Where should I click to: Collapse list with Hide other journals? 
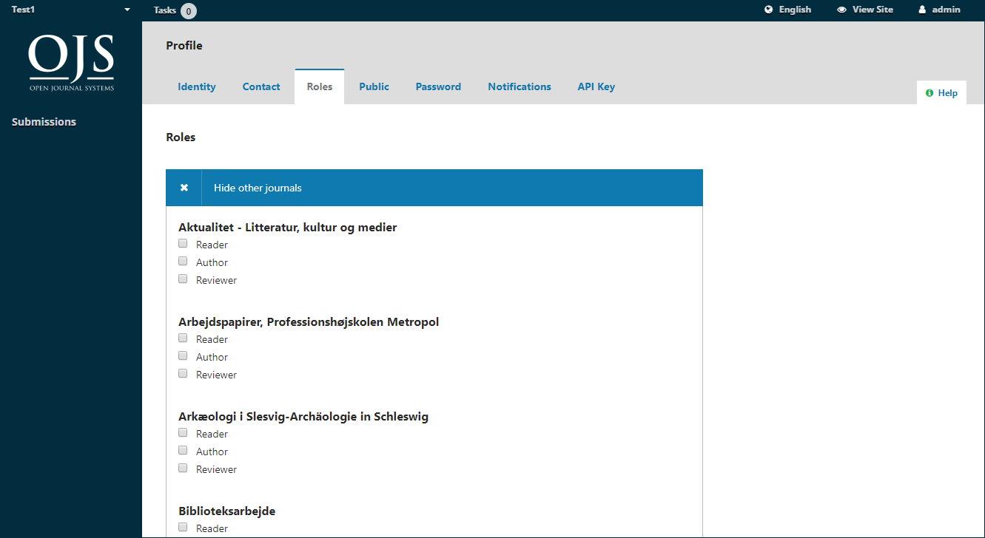tap(258, 188)
